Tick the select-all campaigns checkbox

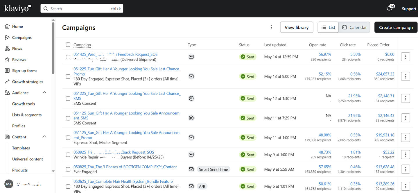[68, 45]
